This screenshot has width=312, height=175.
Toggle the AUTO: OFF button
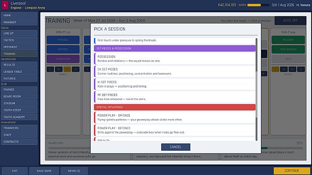click(x=291, y=21)
